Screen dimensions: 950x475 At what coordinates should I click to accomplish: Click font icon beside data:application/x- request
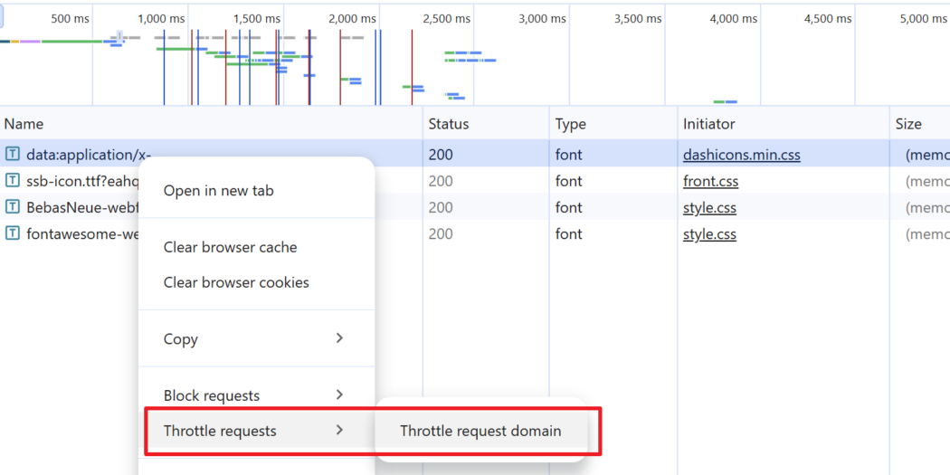[x=13, y=155]
